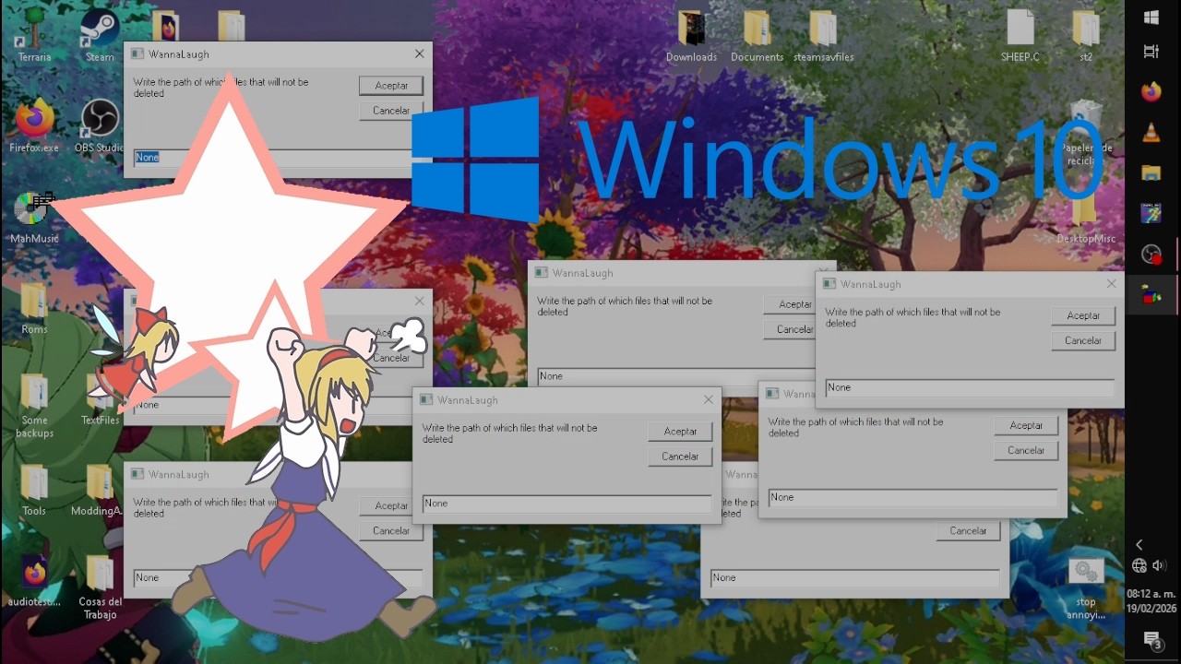Open OBS Studio desktop shortcut
This screenshot has width=1181, height=664.
point(100,125)
